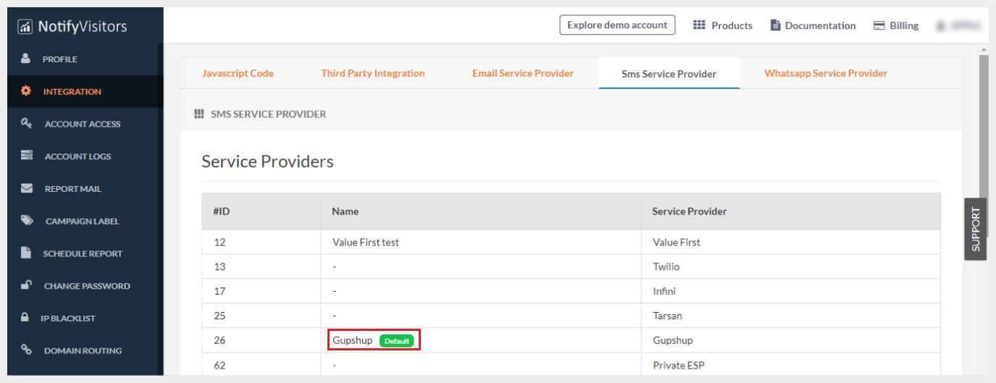Image resolution: width=996 pixels, height=383 pixels.
Task: Select the Whatsapp Service Provider tab
Action: pyautogui.click(x=825, y=73)
